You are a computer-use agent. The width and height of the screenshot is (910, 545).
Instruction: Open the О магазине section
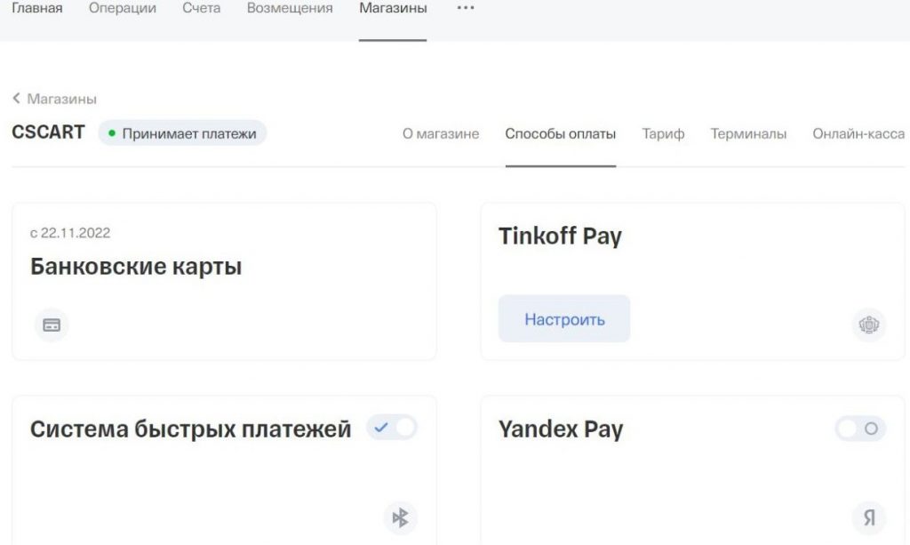[441, 134]
